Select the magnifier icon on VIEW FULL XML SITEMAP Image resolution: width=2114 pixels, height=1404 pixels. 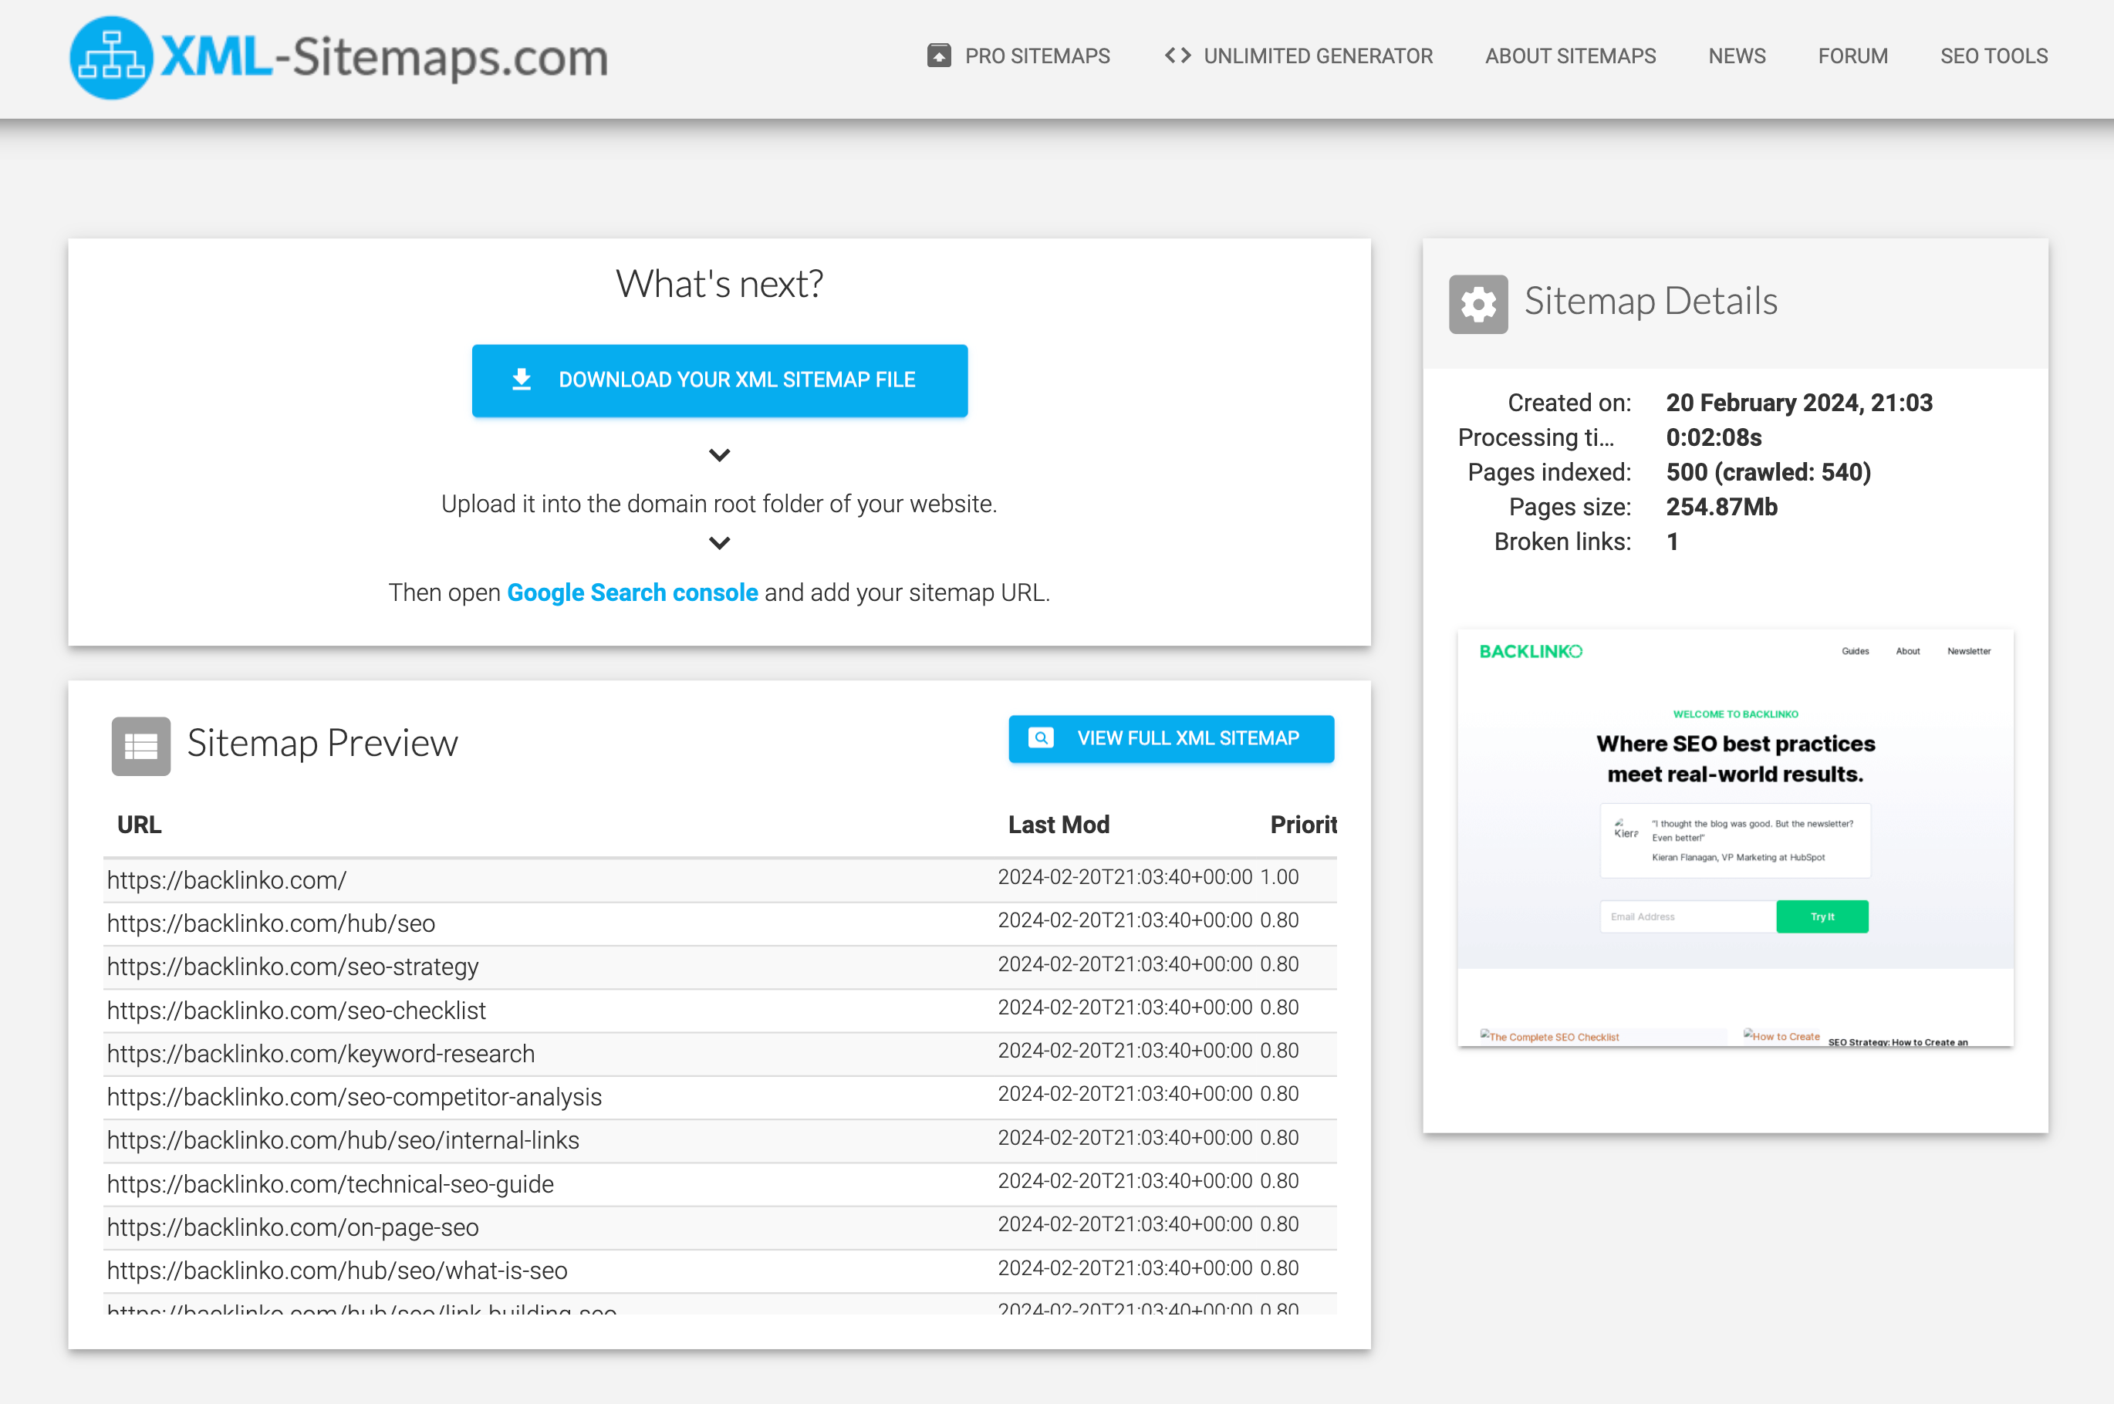[1041, 737]
